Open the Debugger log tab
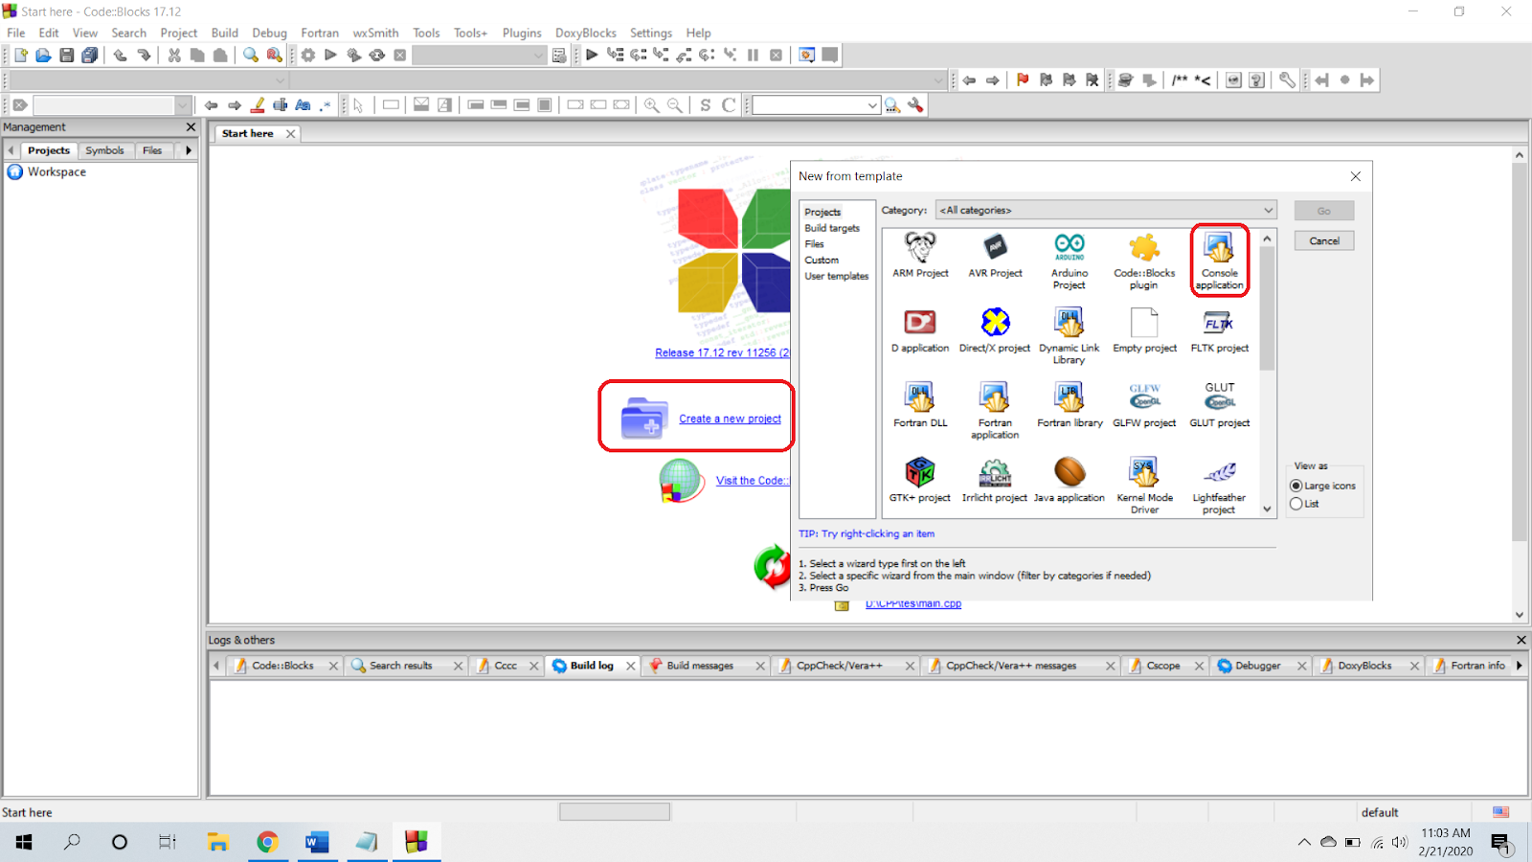Viewport: 1532px width, 862px height. pos(1257,666)
